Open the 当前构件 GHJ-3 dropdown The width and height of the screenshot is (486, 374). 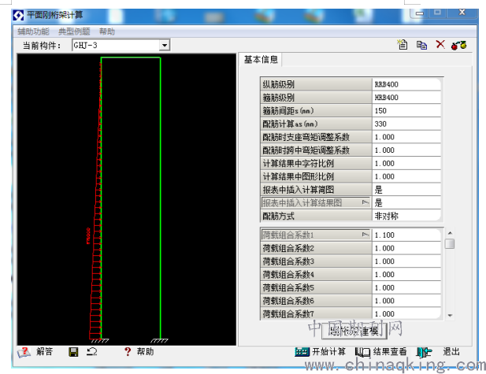165,46
